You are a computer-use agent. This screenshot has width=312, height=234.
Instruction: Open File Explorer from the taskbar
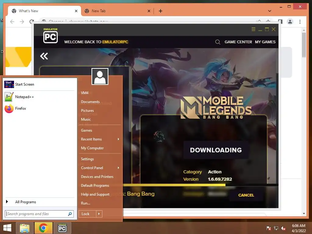[x=25, y=228]
